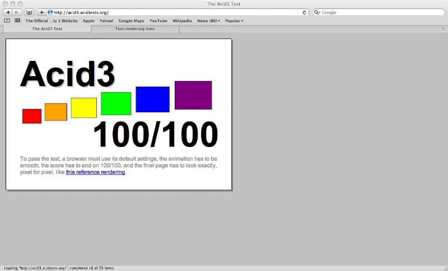Click the loading status bar text
The width and height of the screenshot is (448, 271).
(59, 268)
